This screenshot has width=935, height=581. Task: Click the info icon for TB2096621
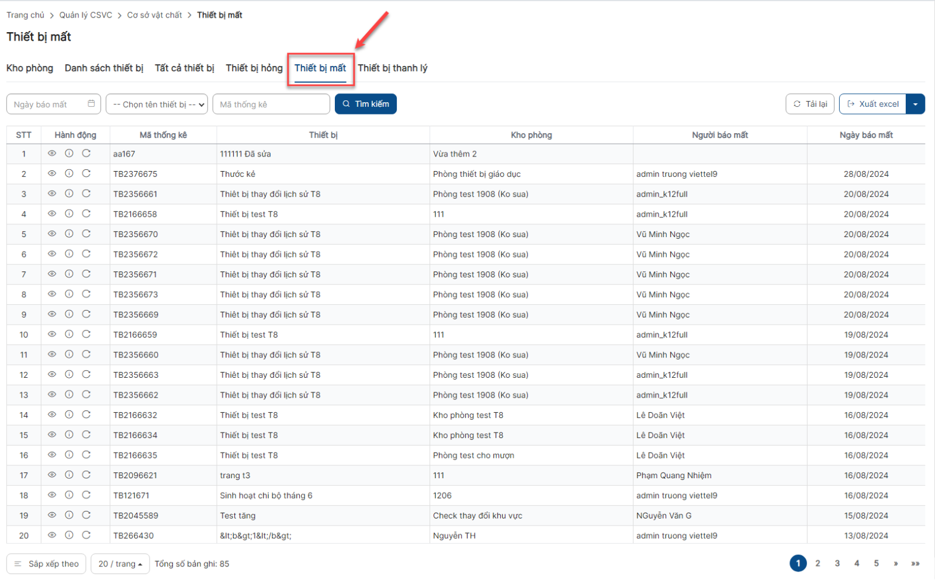pyautogui.click(x=69, y=475)
